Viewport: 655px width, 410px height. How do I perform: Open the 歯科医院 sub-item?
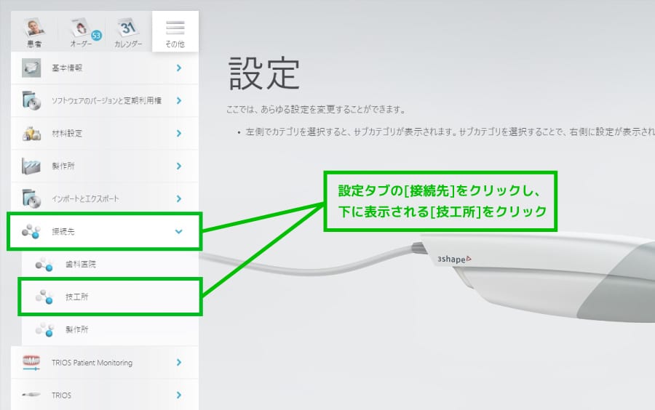(x=111, y=264)
